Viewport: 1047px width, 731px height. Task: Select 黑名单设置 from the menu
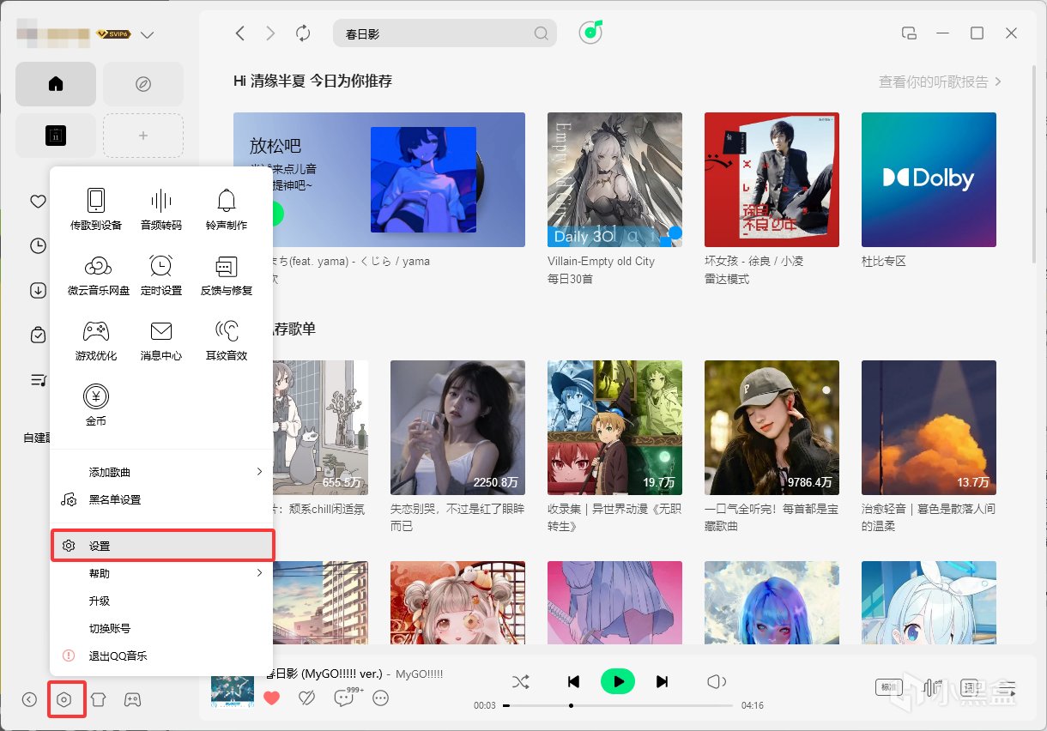pos(162,499)
